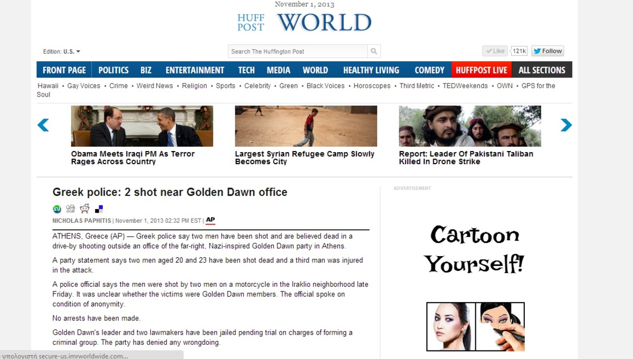The height and width of the screenshot is (359, 633).
Task: Open the OWN link
Action: pyautogui.click(x=505, y=86)
